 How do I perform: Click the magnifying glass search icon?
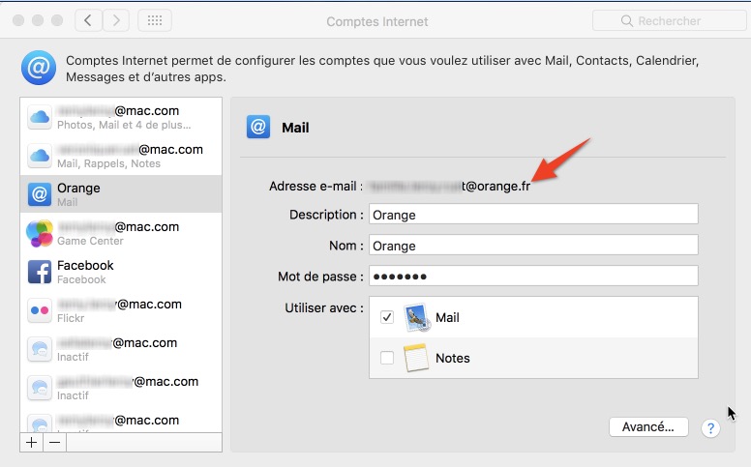[626, 20]
